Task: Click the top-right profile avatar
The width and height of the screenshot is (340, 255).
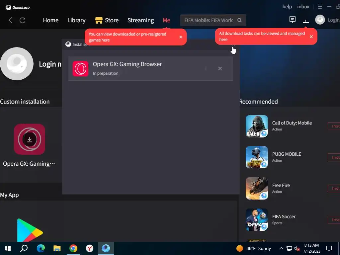Action: tap(320, 20)
